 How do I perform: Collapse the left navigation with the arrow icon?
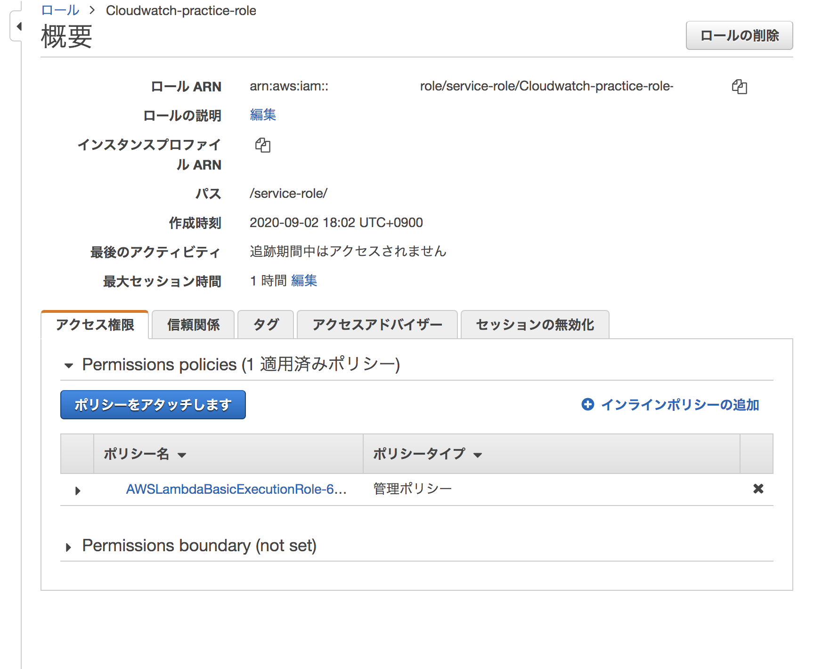[x=18, y=27]
